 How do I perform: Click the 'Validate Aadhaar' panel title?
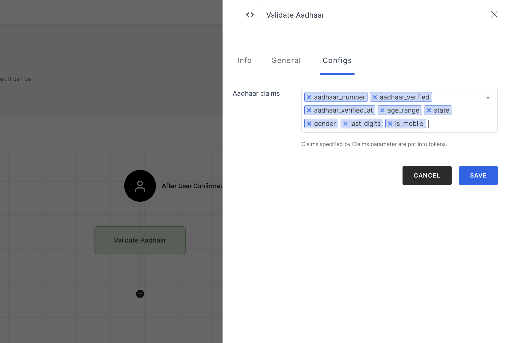coord(295,15)
